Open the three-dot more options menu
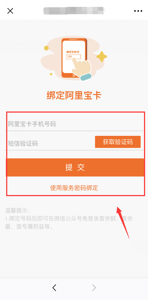The height and width of the screenshot is (300, 148). [138, 11]
